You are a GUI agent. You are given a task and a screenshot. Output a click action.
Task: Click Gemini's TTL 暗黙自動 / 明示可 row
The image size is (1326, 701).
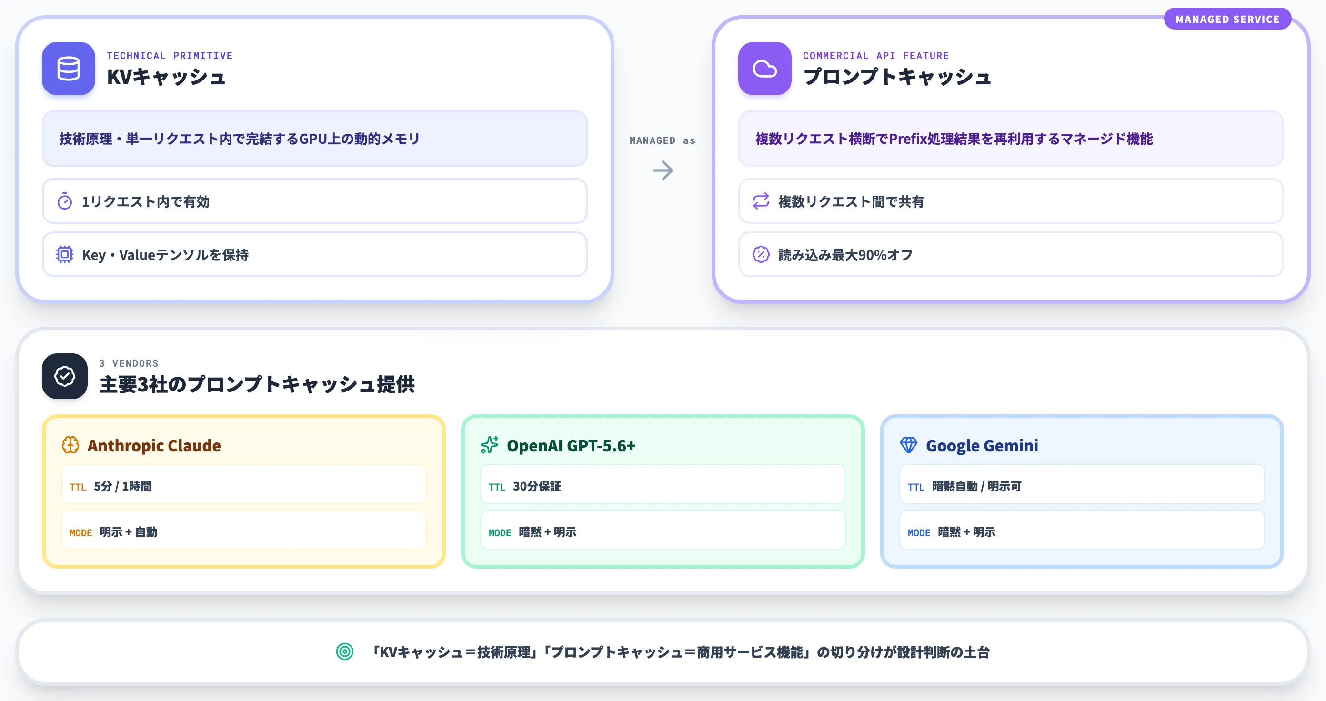click(1082, 484)
